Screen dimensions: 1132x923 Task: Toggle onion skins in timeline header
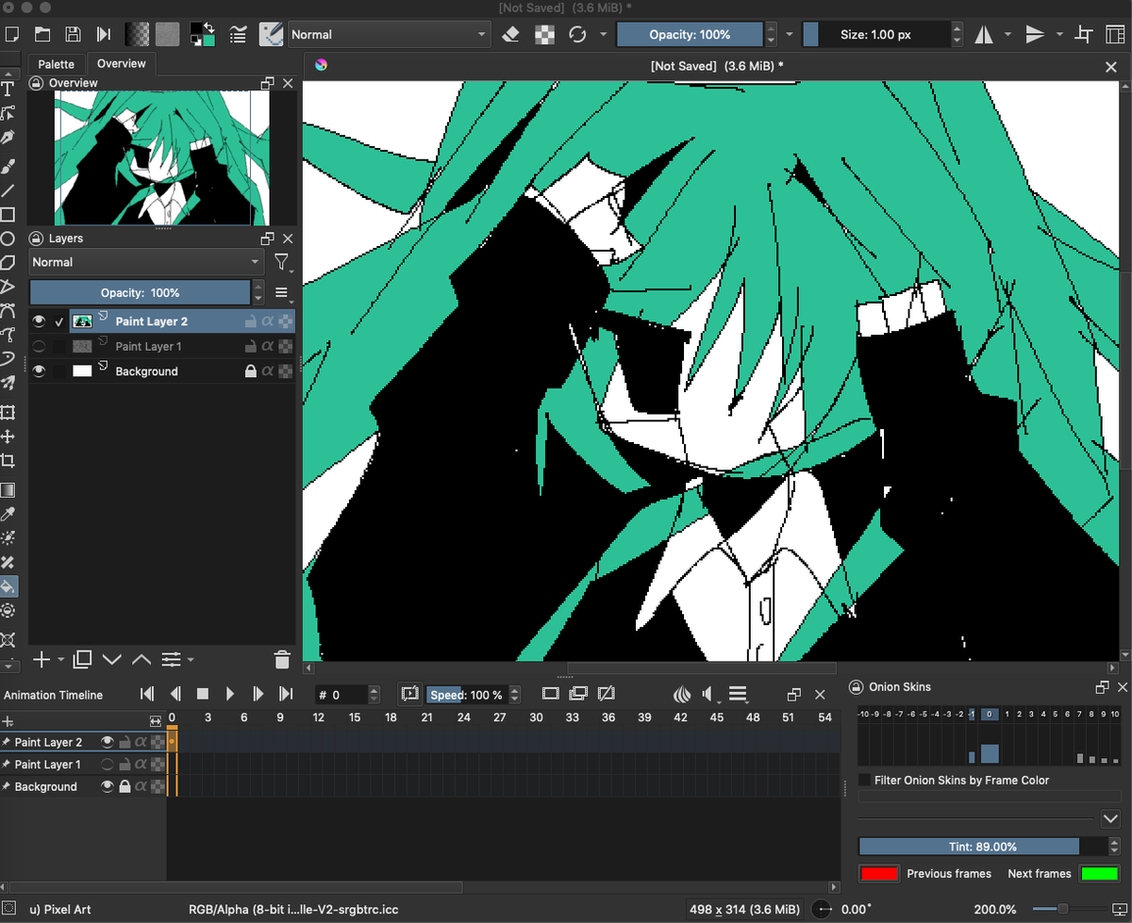(682, 695)
